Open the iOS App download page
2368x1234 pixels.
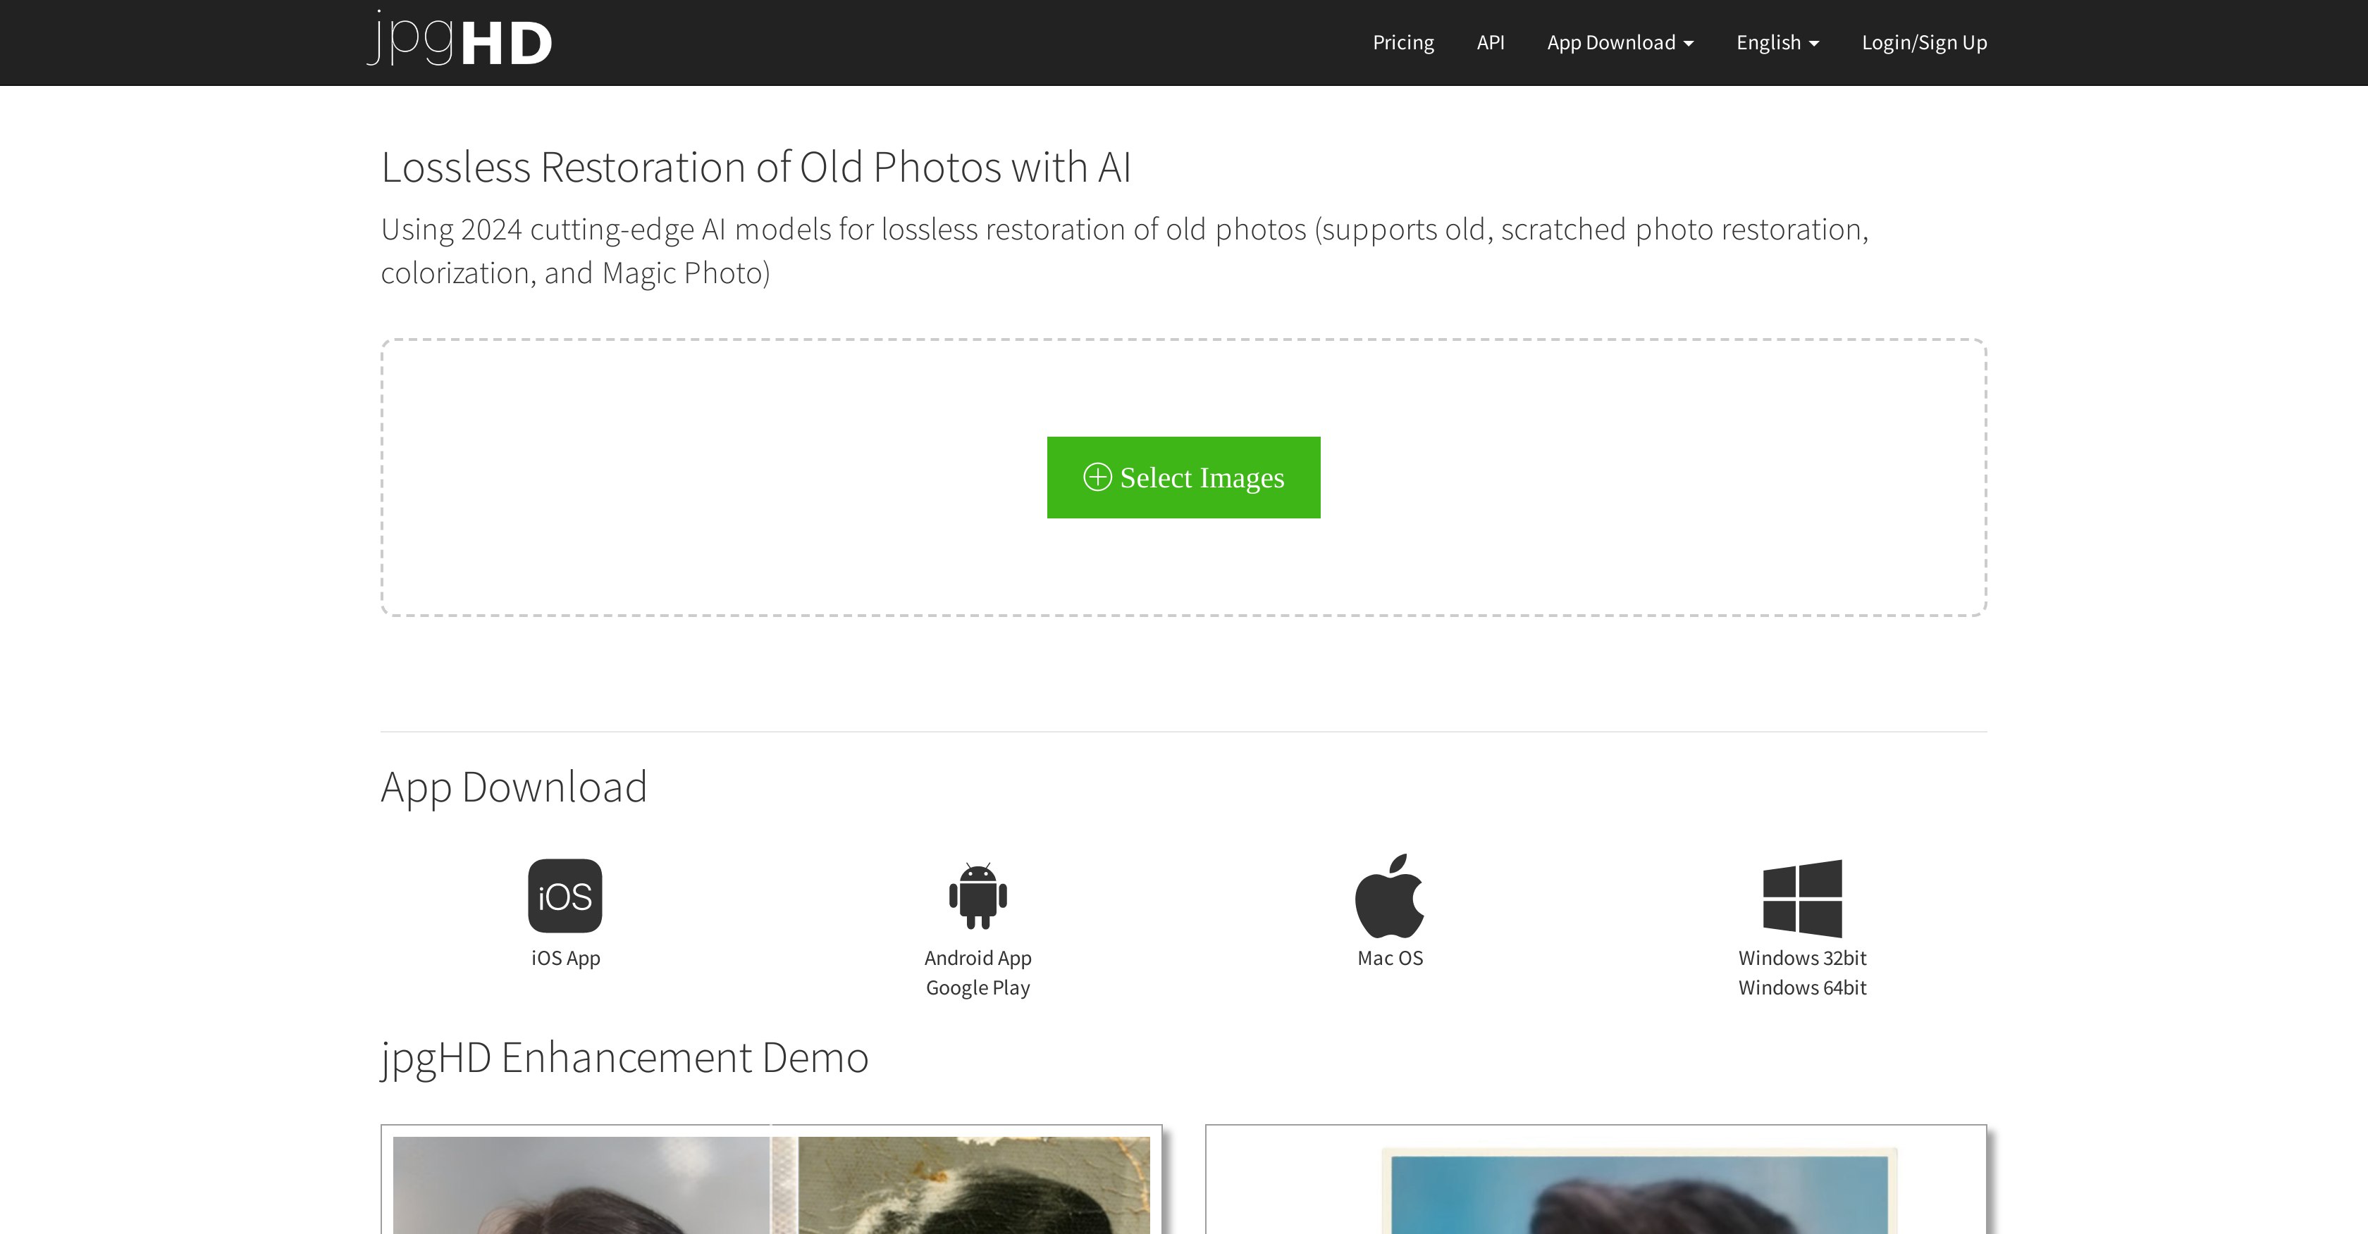(565, 957)
